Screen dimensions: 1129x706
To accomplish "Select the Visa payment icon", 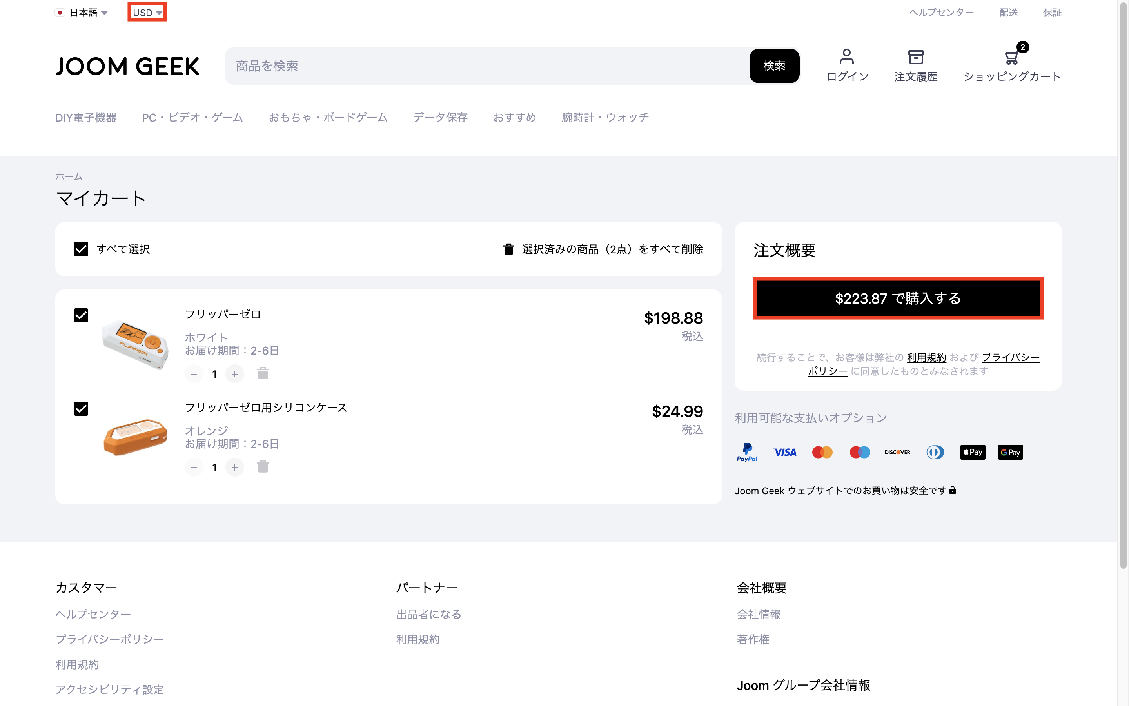I will [x=785, y=452].
